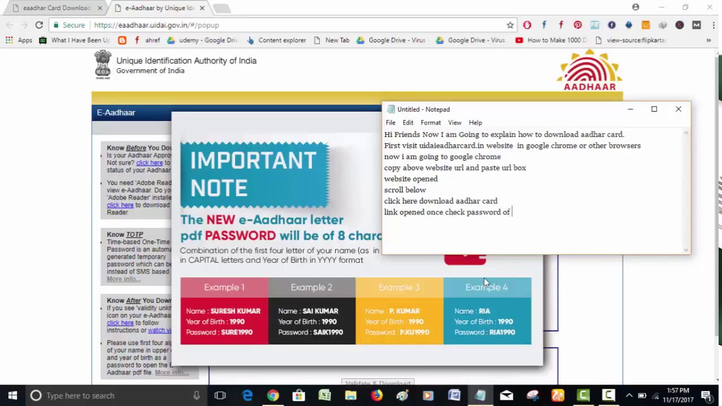Screen dimensions: 722x406
Task: Open File Explorer from the taskbar
Action: pyautogui.click(x=350, y=395)
